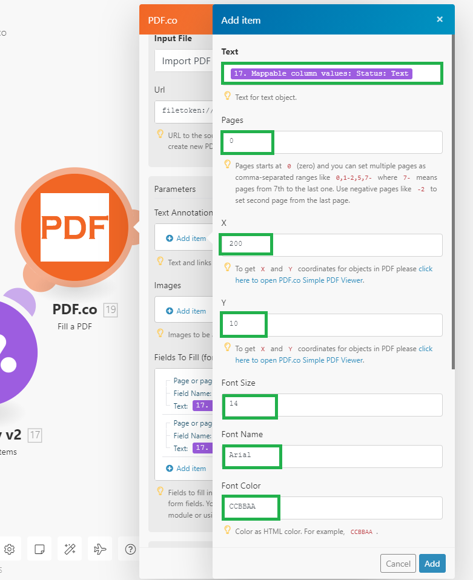Image resolution: width=473 pixels, height=580 pixels.
Task: Click the module number 17 badge
Action: (x=35, y=435)
